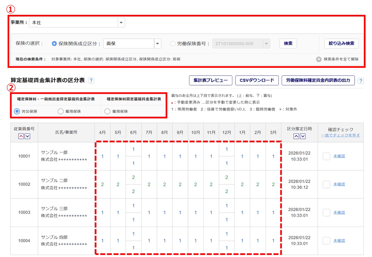The width and height of the screenshot is (372, 257).
Task: Sort 従業員番号 column descending with down arrow
Action: 27,136
